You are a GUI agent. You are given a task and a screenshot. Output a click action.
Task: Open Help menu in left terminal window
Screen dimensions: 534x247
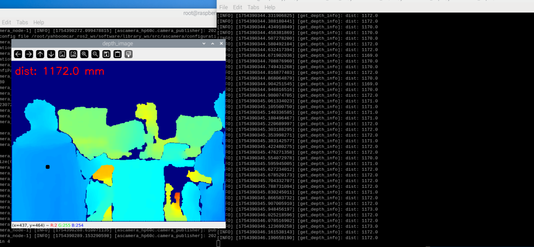[39, 22]
